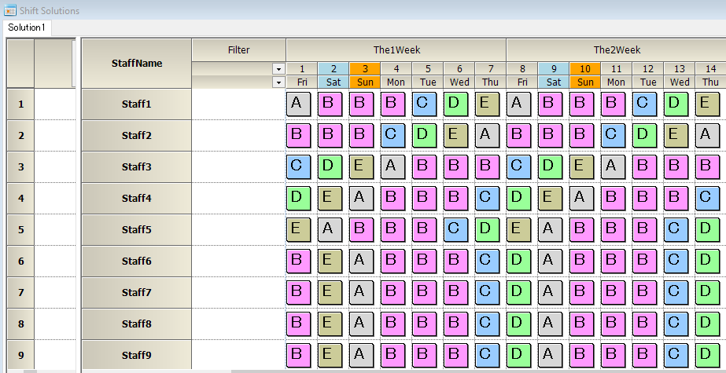Click the StaffName column header

pos(136,63)
